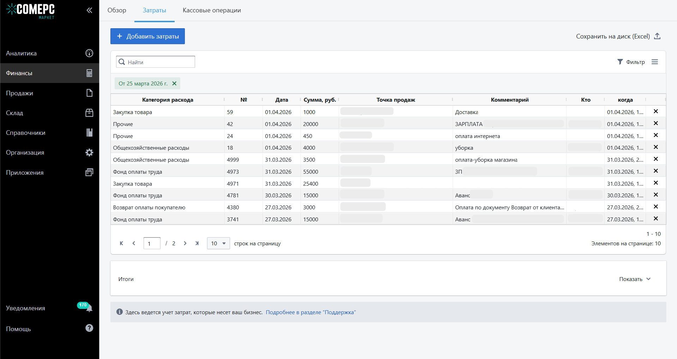Open Notifications bell icon with 170 badge
Viewport: 677px width, 359px height.
click(x=89, y=308)
